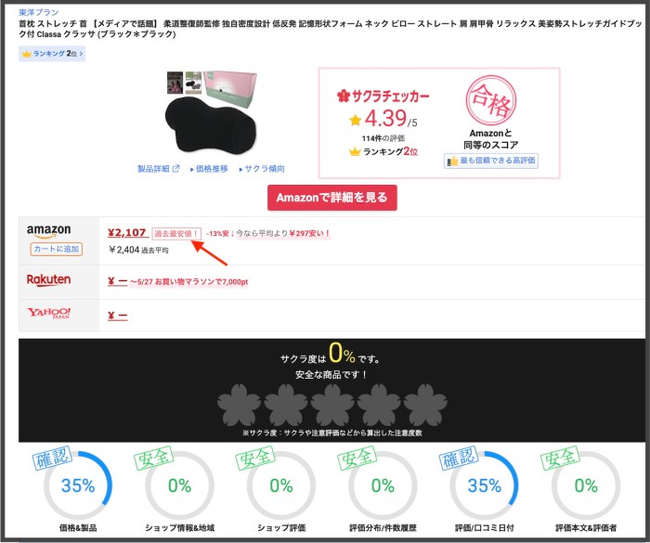Viewport: 650px width, 543px height.
Task: Click the 合格 pass stamp icon
Action: point(491,100)
